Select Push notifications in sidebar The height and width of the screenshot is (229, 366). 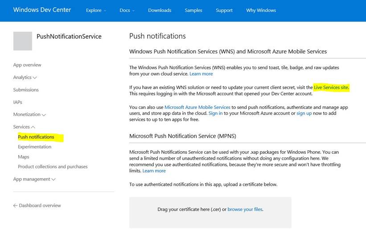click(36, 137)
